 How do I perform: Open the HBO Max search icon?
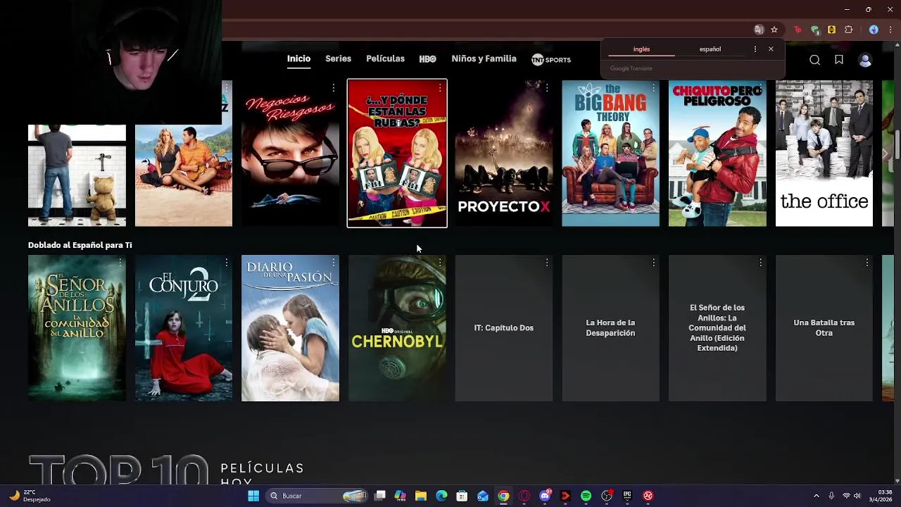coord(814,60)
